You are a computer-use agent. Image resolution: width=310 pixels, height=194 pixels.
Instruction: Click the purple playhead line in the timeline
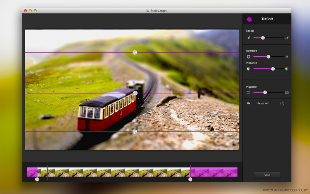[x=48, y=172]
